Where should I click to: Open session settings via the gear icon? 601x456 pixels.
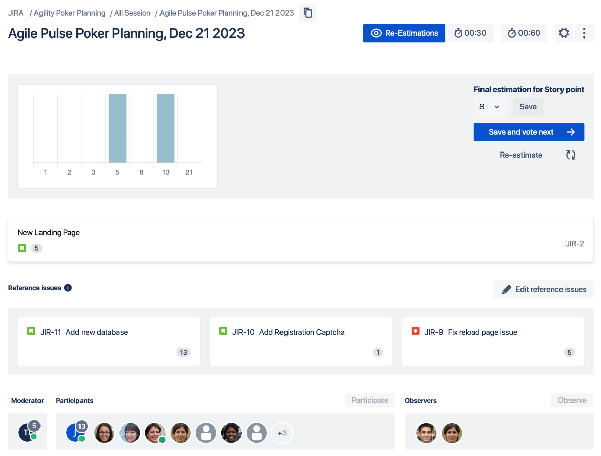(x=564, y=33)
